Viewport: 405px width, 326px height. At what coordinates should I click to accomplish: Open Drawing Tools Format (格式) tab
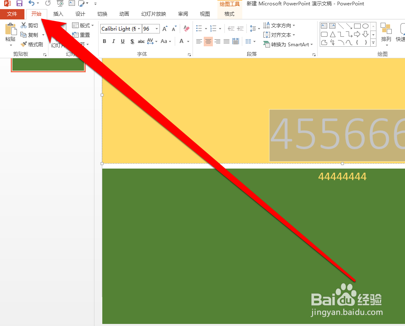[x=229, y=14]
